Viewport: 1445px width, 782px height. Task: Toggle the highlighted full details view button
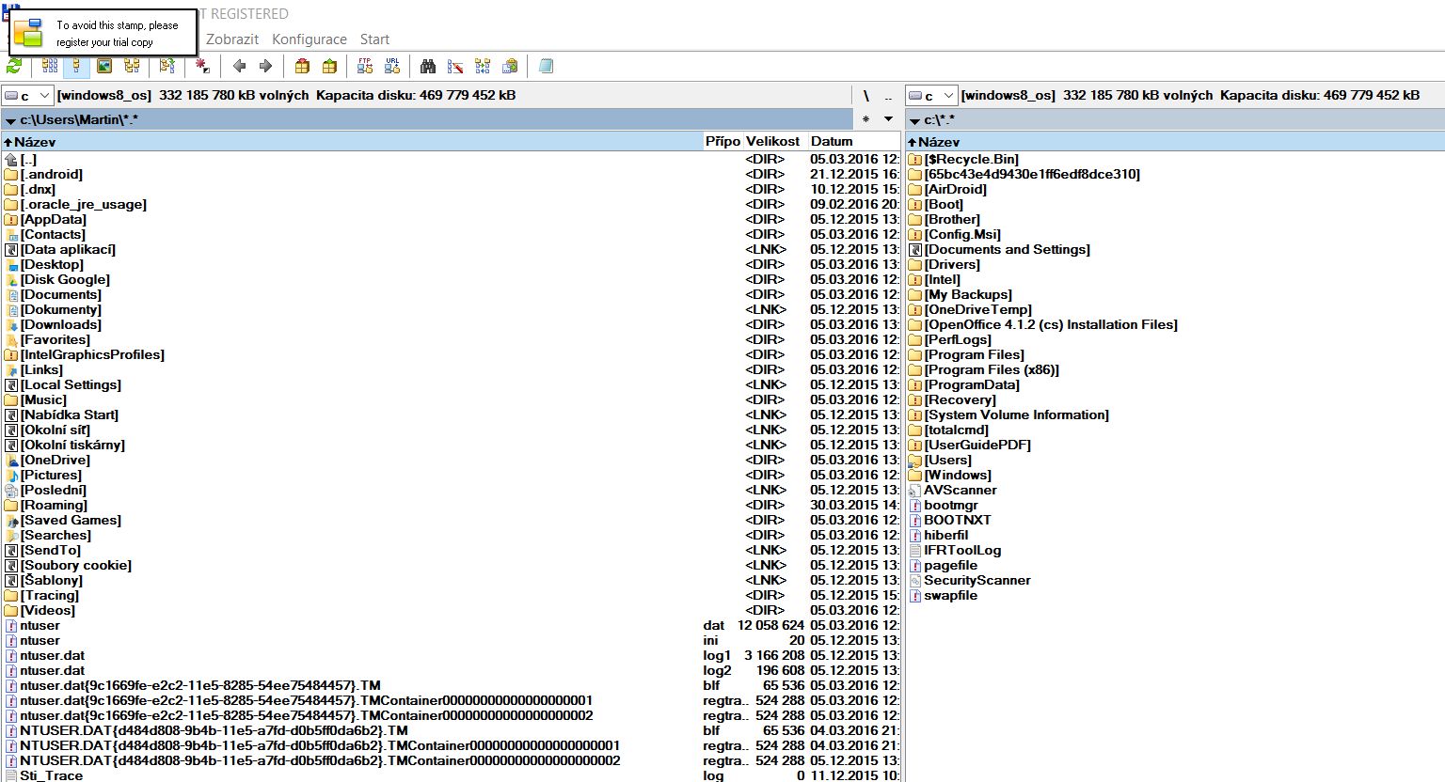76,66
